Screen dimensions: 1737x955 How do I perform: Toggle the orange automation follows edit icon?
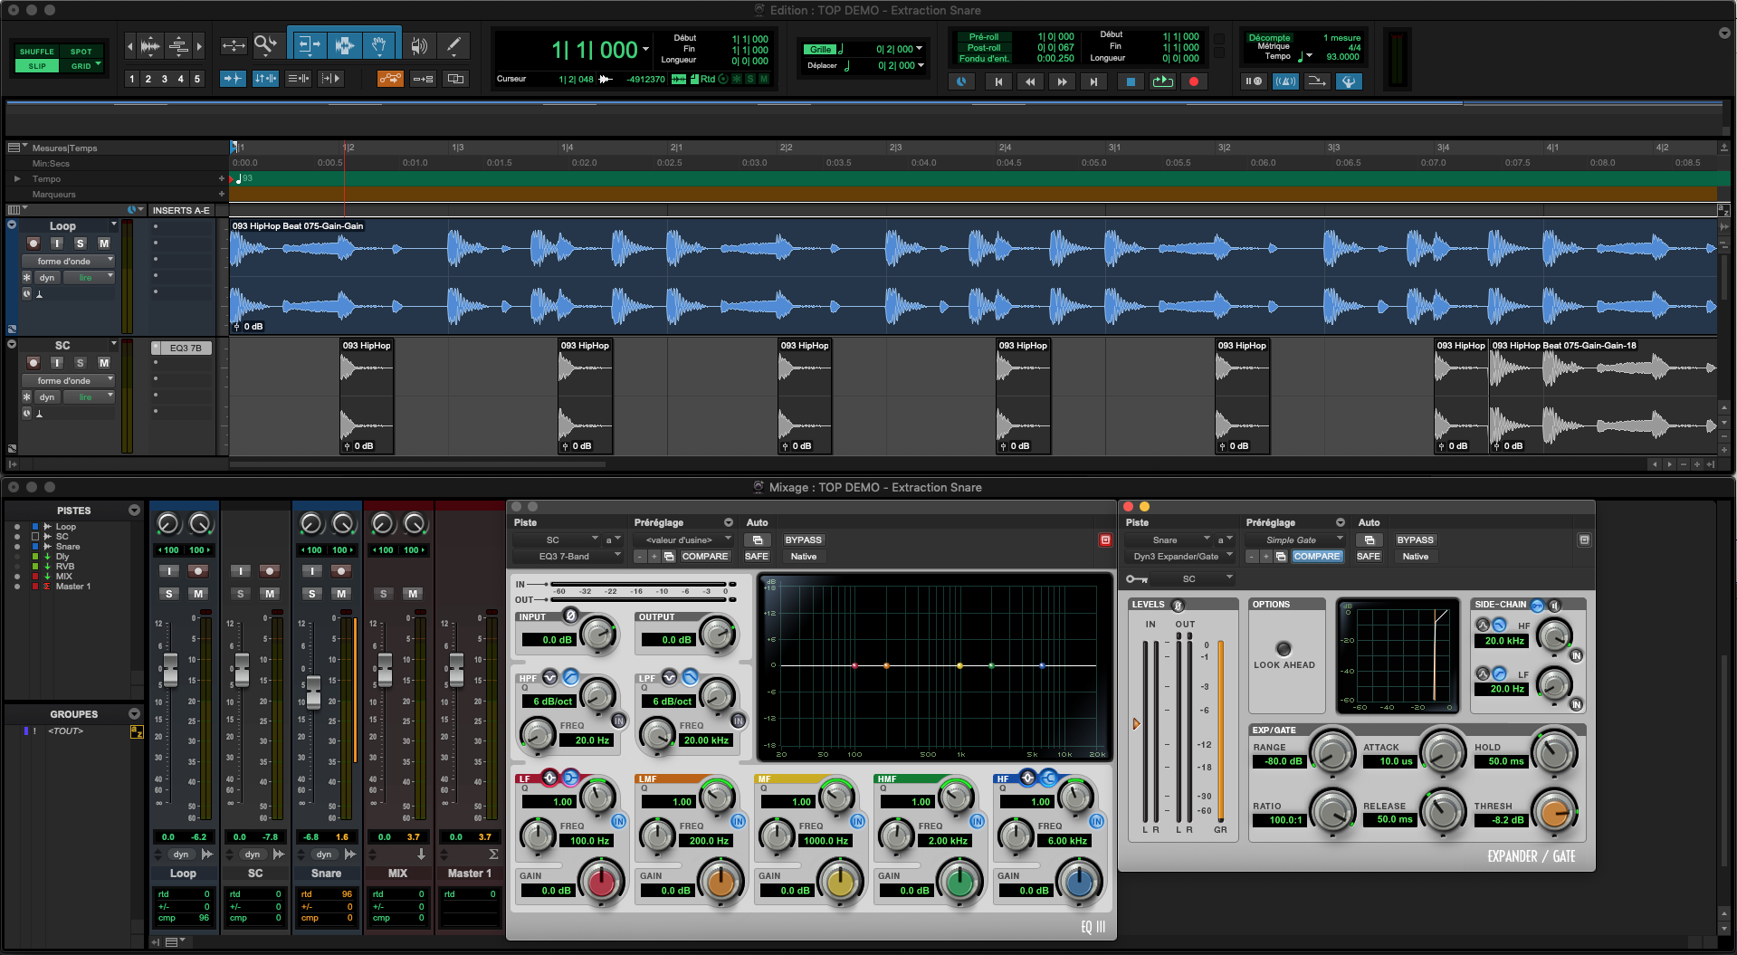(390, 79)
